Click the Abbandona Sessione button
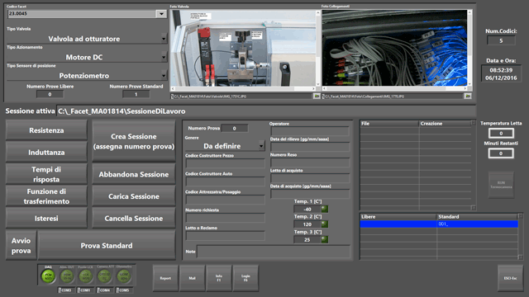Image resolution: width=529 pixels, height=297 pixels. pyautogui.click(x=134, y=174)
